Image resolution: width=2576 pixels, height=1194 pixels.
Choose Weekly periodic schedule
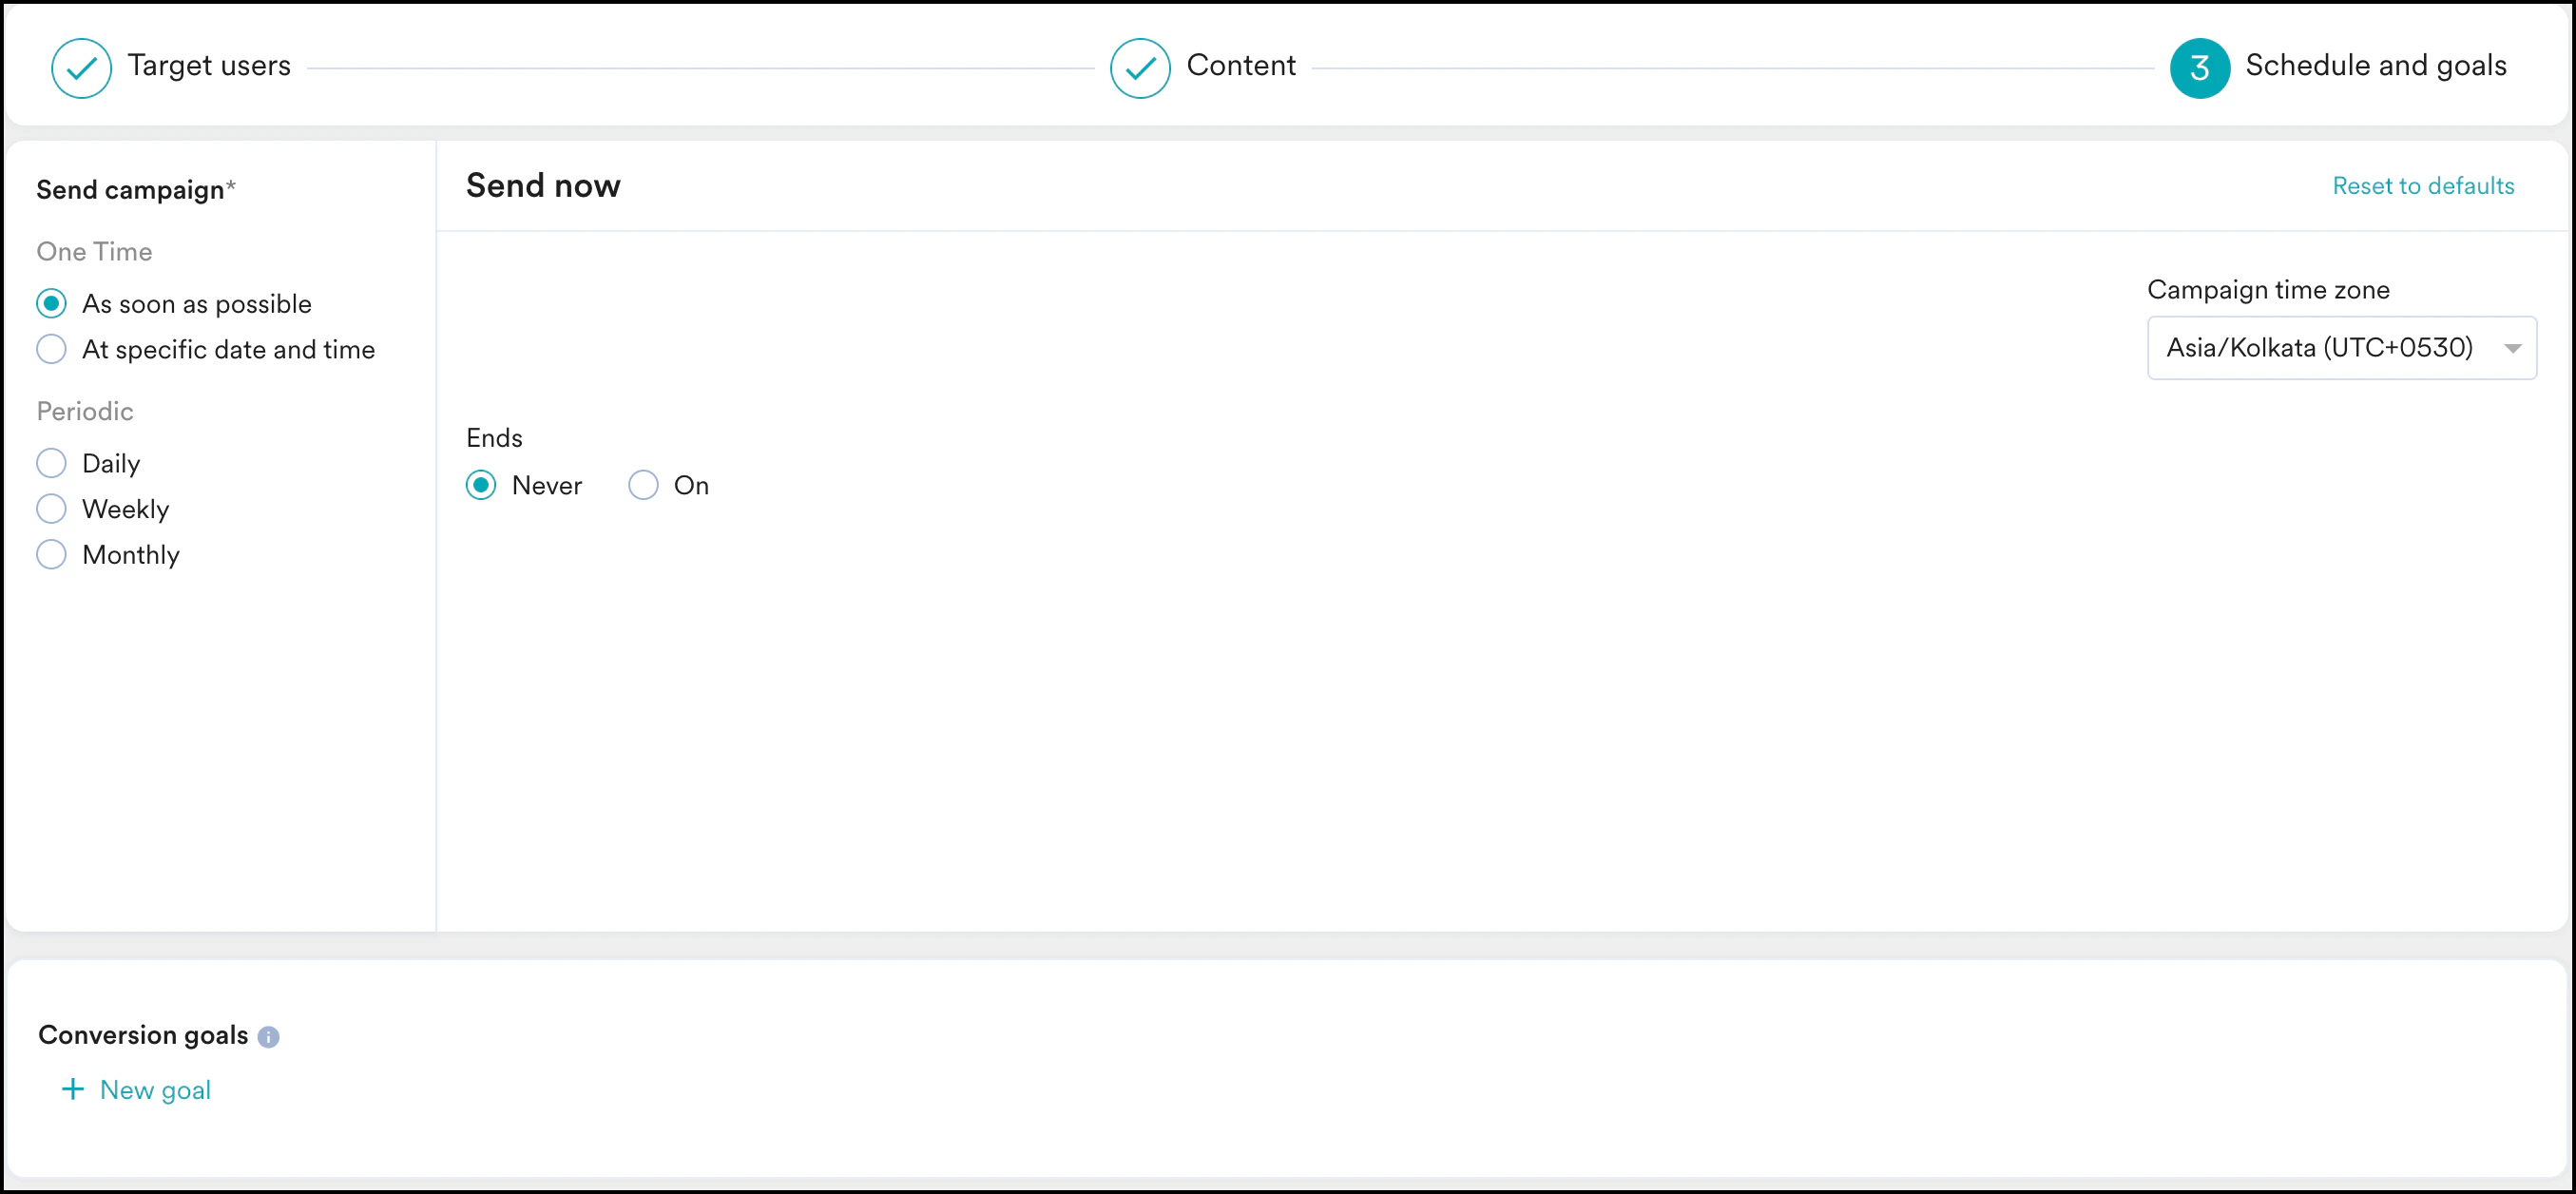coord(51,509)
